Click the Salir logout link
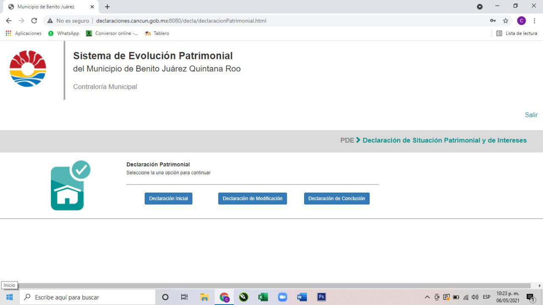543x305 pixels. point(531,115)
